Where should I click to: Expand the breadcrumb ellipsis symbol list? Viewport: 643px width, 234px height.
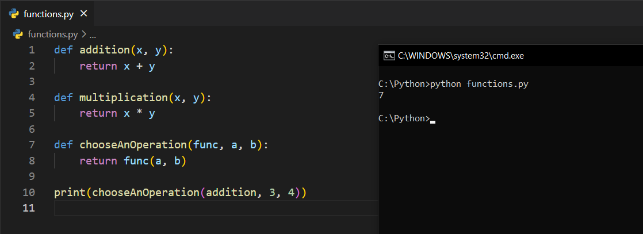[93, 34]
